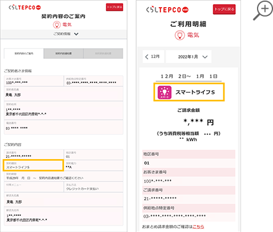Click the ご契約者さま情報 section heading

[x=18, y=71]
